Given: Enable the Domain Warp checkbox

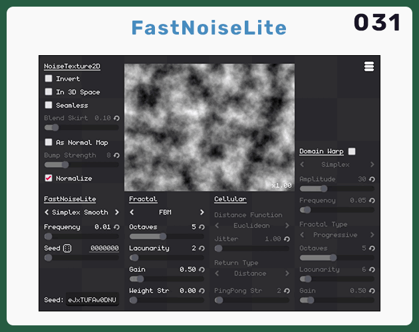Looking at the screenshot, I should 352,151.
